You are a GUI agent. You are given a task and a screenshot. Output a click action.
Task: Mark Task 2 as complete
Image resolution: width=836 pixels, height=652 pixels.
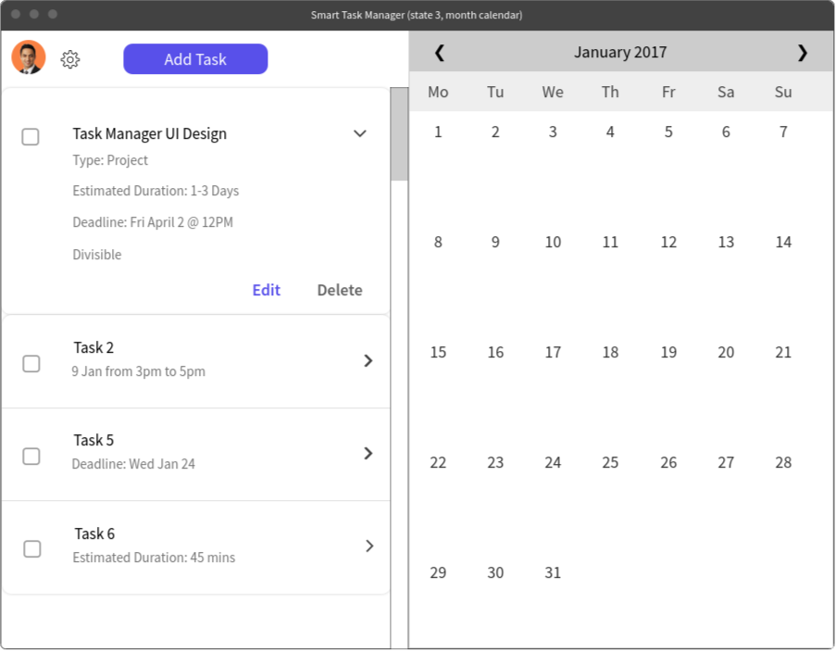point(31,364)
